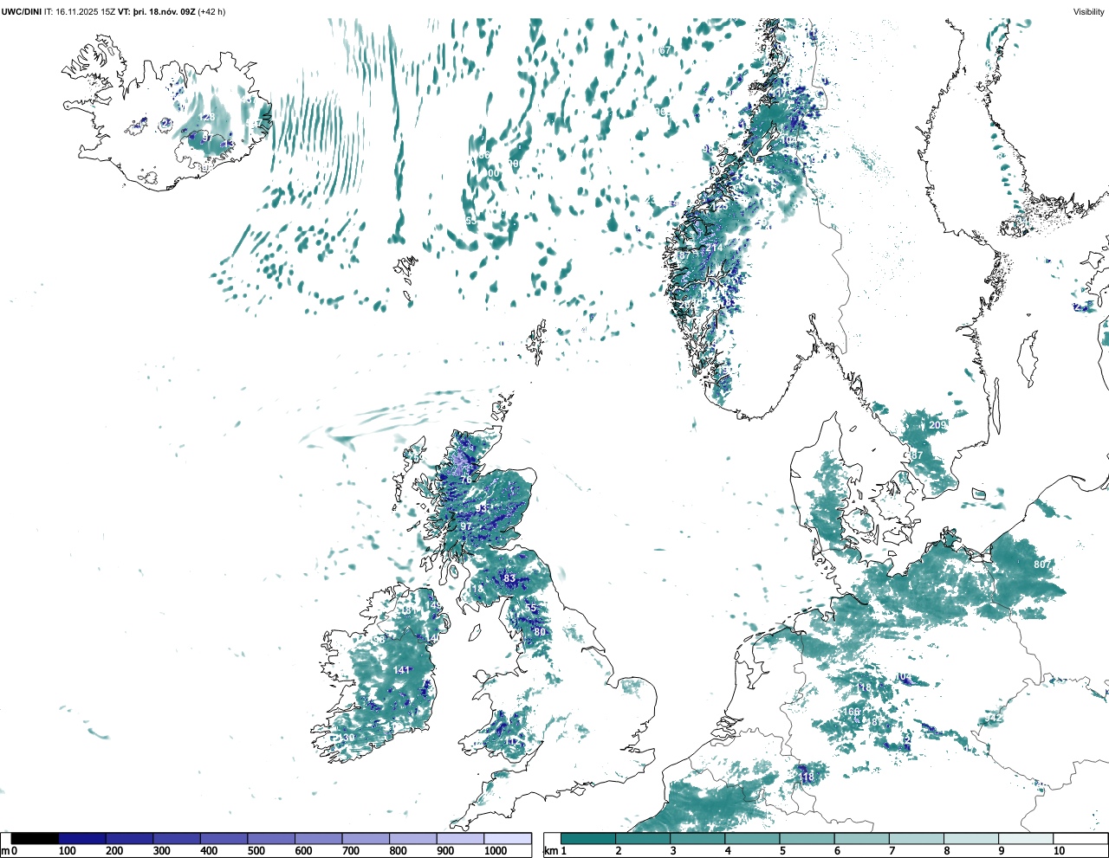The height and width of the screenshot is (858, 1109).
Task: Click the 900–1000 m pale swatch
Action: point(460,838)
